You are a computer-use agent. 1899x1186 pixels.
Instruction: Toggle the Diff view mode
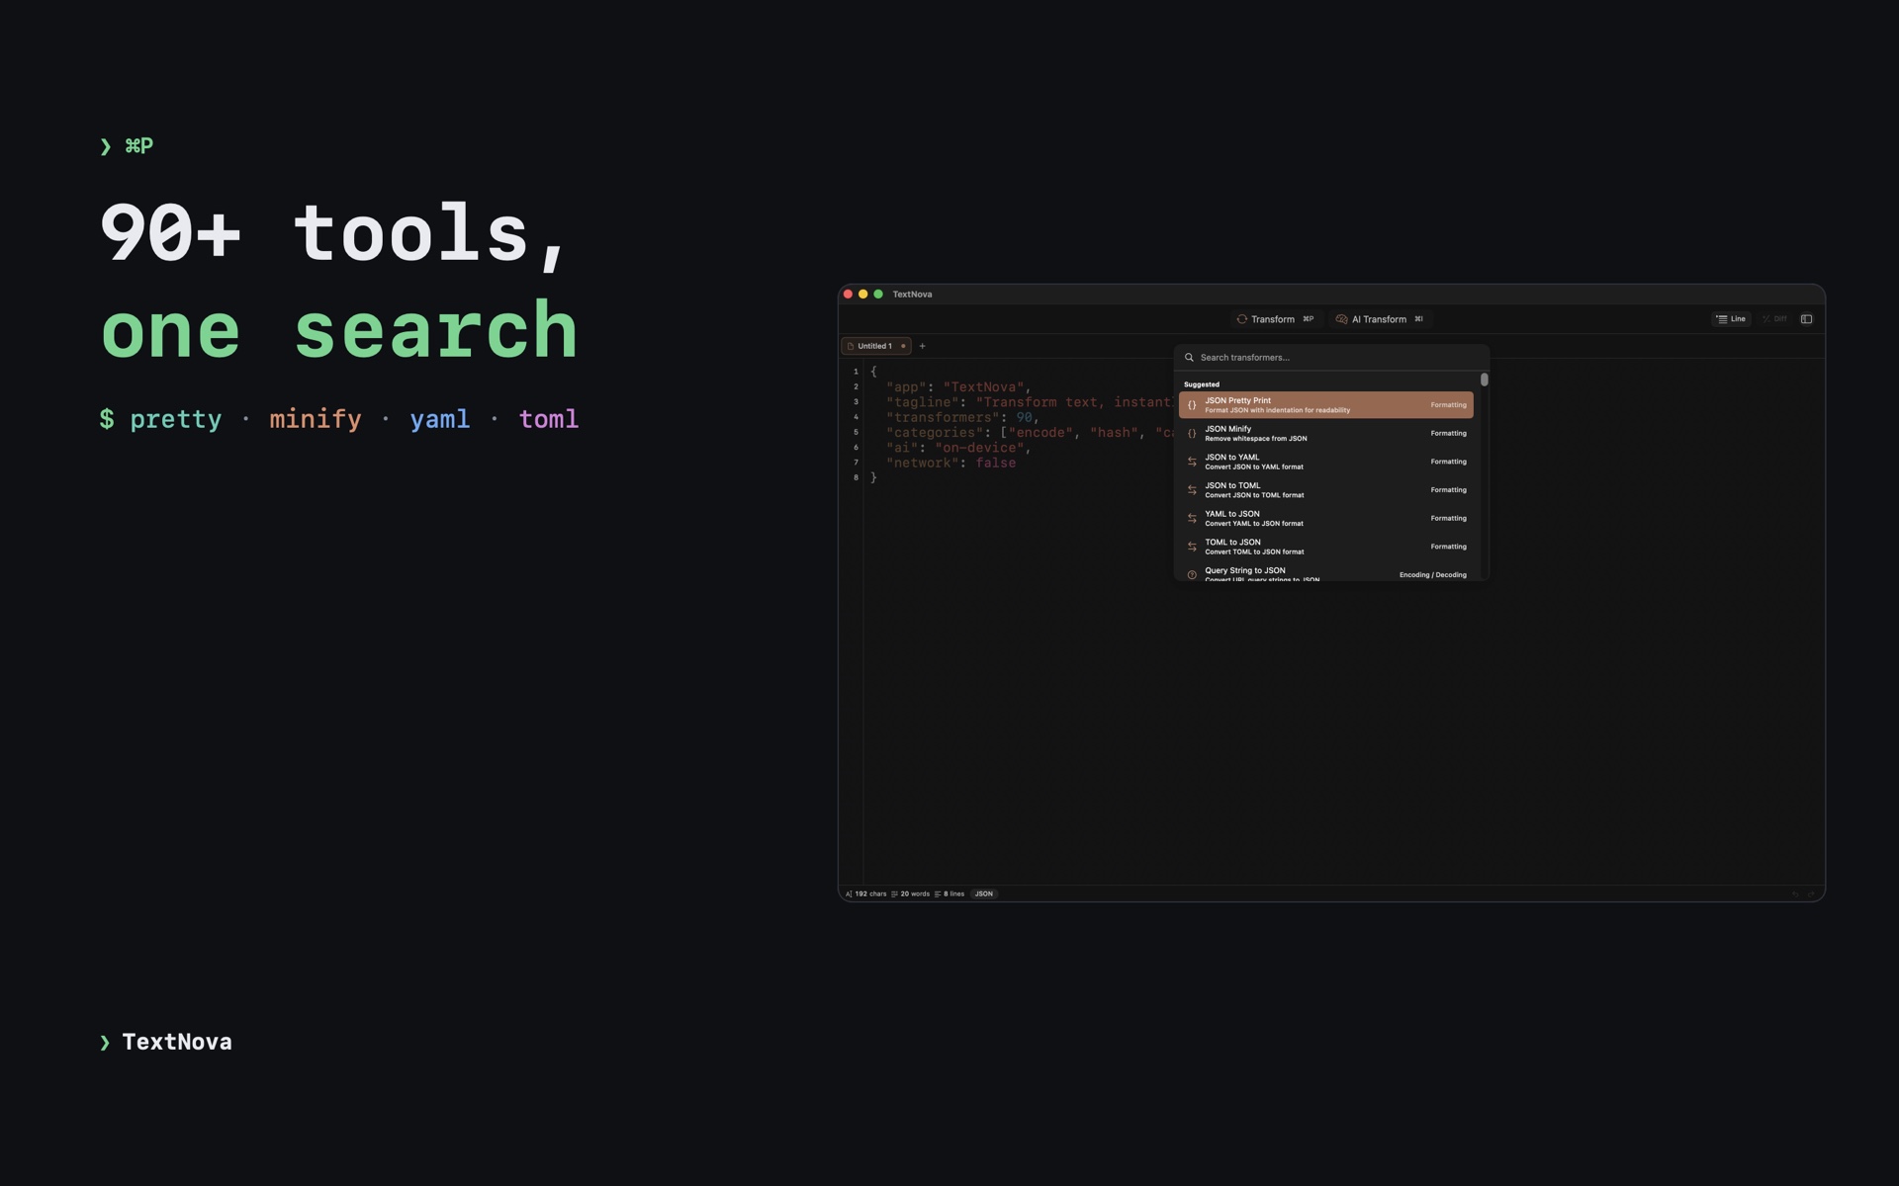pyautogui.click(x=1774, y=319)
